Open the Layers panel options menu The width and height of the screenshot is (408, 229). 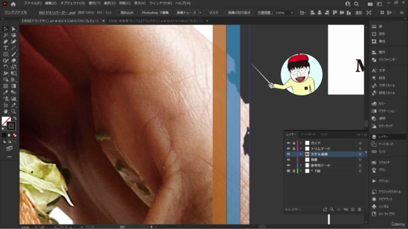tap(365, 134)
